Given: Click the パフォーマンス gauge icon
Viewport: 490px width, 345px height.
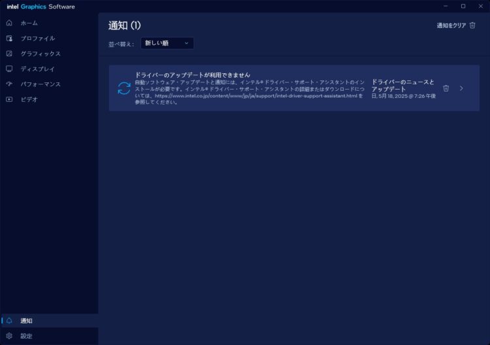Looking at the screenshot, I should (x=9, y=84).
